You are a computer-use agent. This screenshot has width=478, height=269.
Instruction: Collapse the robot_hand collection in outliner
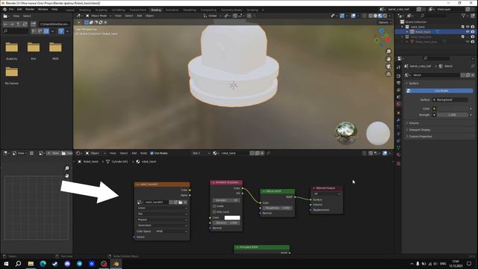click(x=403, y=27)
